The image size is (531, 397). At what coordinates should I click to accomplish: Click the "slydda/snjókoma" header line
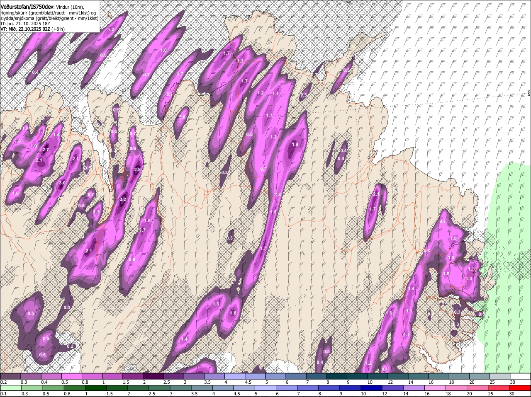click(x=49, y=18)
